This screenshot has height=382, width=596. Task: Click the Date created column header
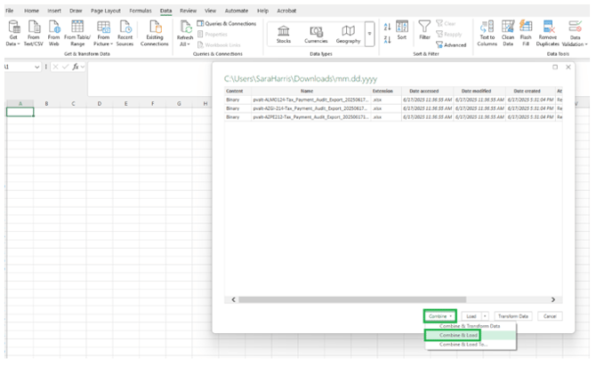coord(531,92)
